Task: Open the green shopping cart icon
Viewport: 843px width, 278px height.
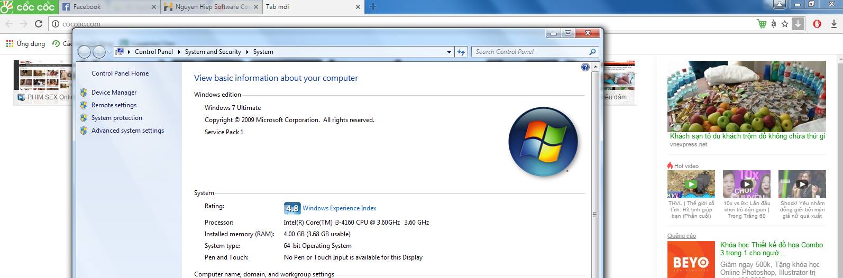Action: [762, 24]
